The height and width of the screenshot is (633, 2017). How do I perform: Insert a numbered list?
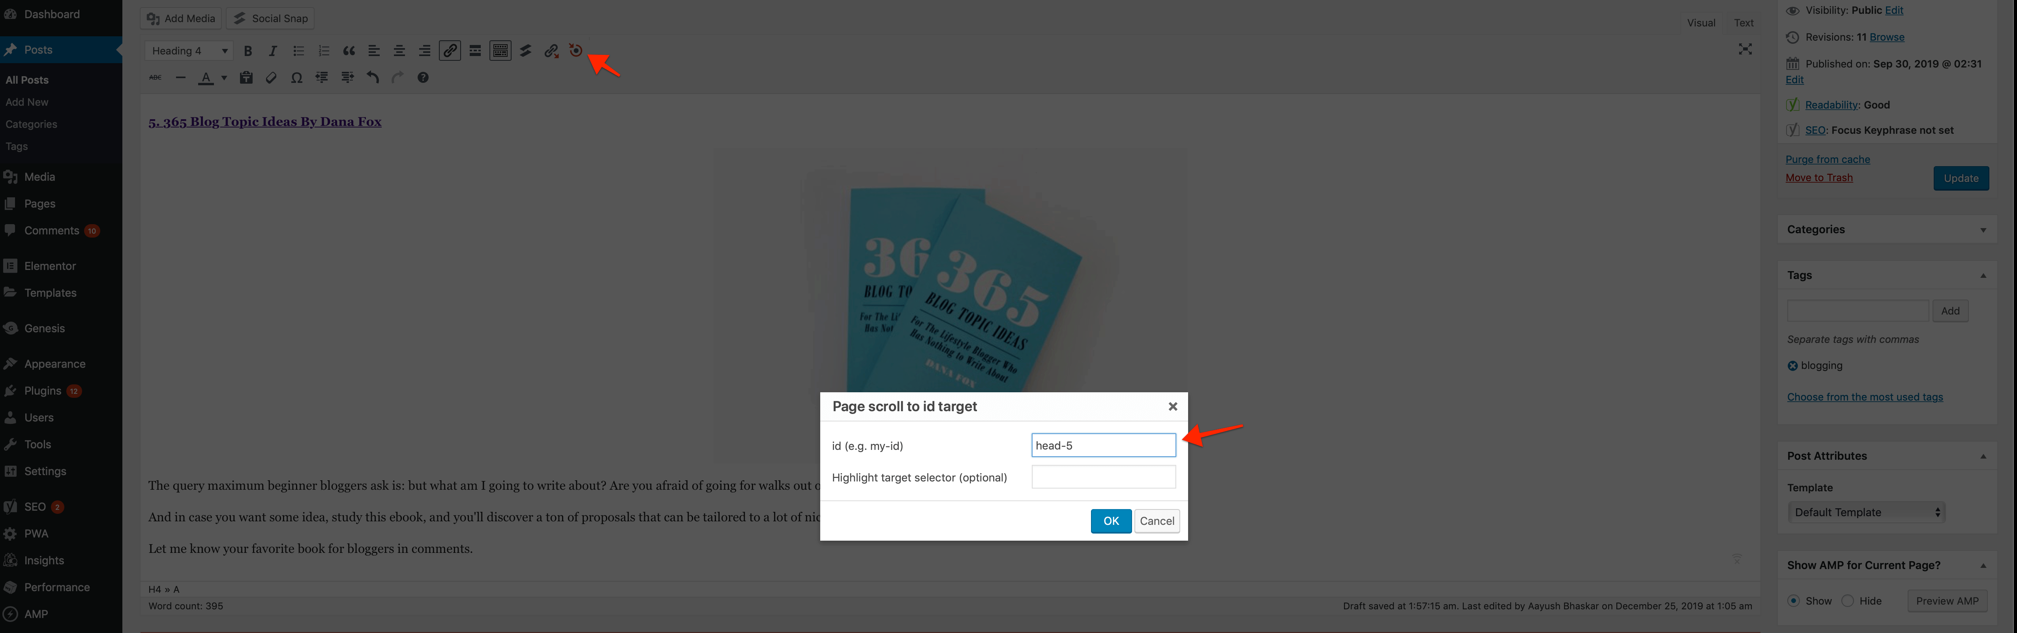click(x=323, y=51)
